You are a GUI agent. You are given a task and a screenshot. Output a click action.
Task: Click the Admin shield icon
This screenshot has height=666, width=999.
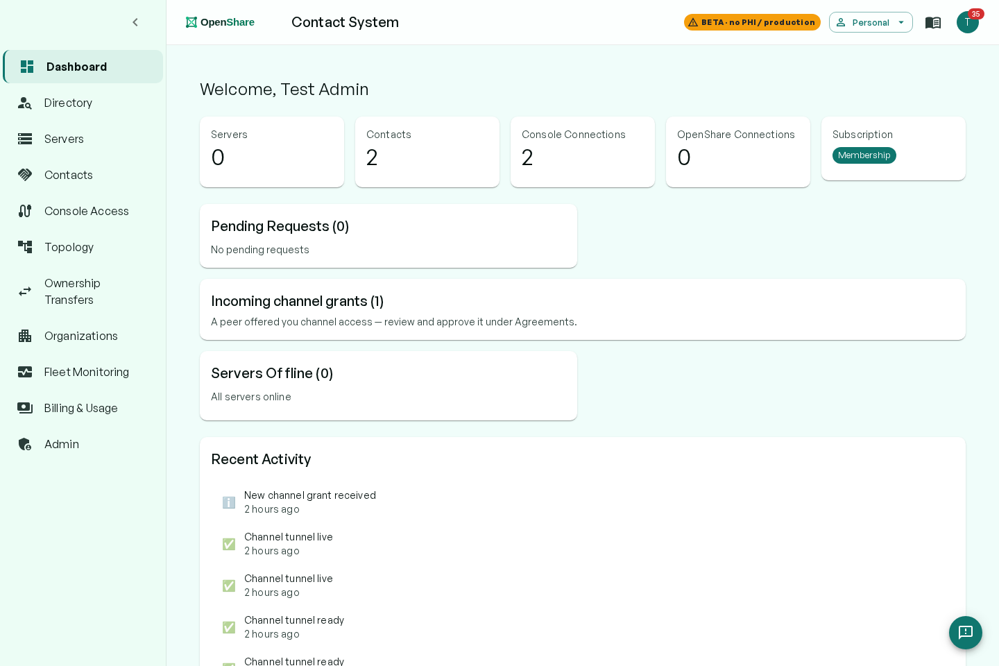click(25, 444)
